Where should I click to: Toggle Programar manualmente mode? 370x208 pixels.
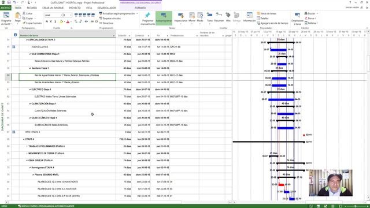[148, 18]
